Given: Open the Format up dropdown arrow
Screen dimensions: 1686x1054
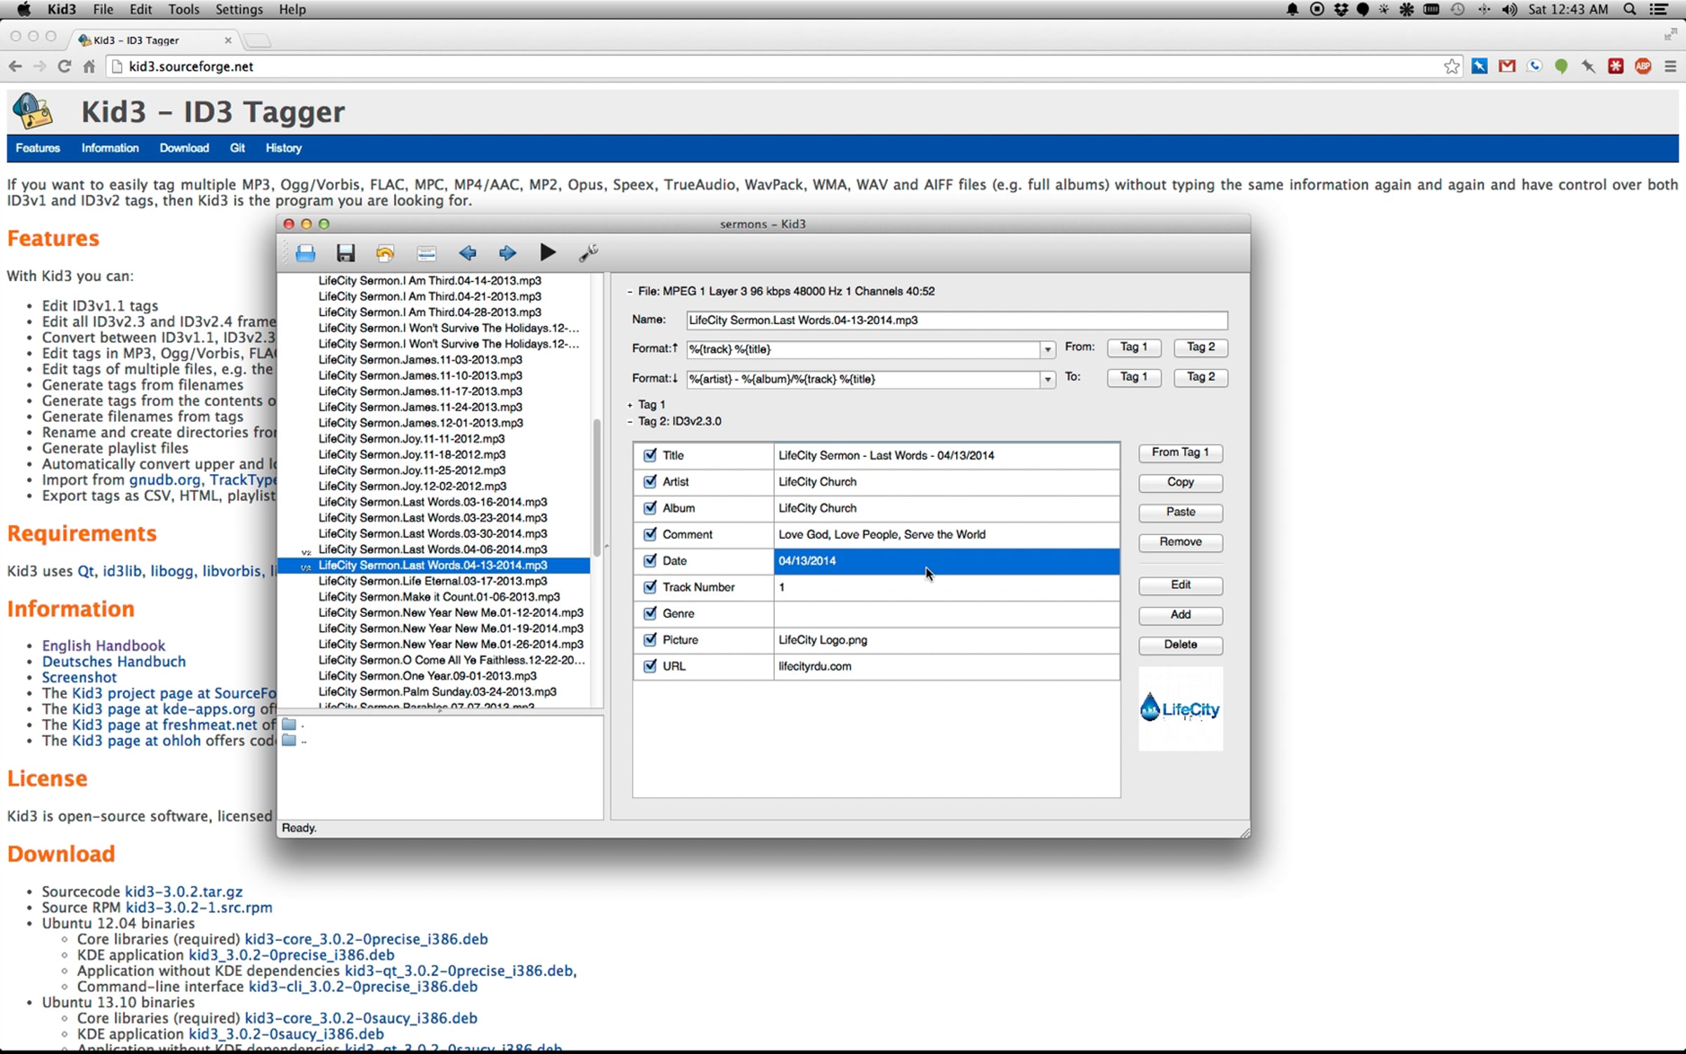Looking at the screenshot, I should (x=1047, y=349).
